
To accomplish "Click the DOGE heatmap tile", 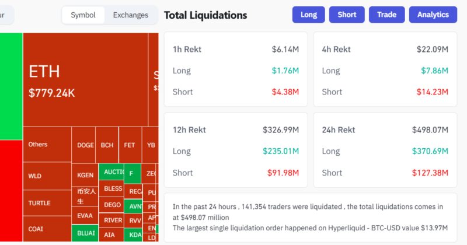I will pyautogui.click(x=85, y=145).
